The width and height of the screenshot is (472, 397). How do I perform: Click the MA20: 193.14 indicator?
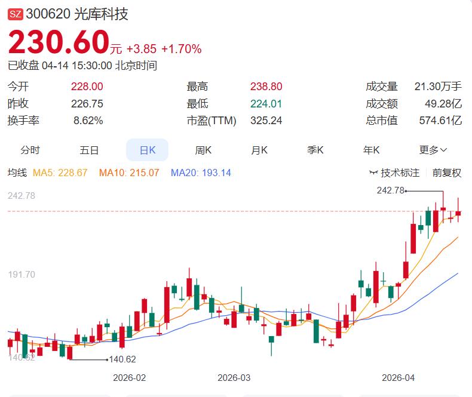pyautogui.click(x=201, y=173)
